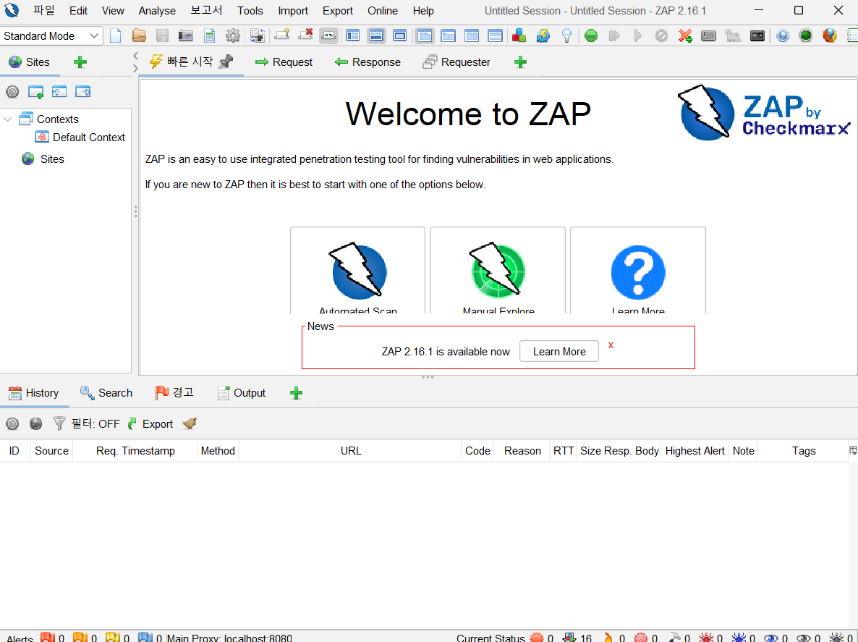Open the Standard Mode dropdown
The image size is (858, 642).
[x=51, y=35]
